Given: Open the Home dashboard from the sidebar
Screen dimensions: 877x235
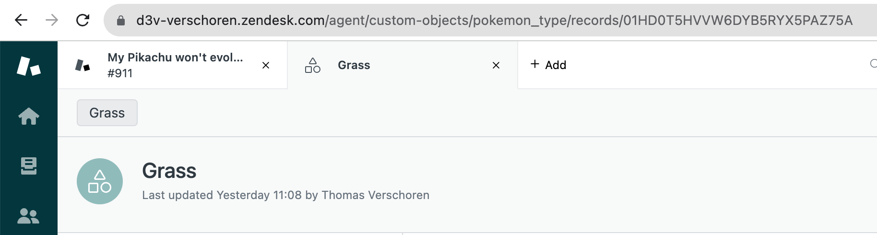Looking at the screenshot, I should click(29, 116).
